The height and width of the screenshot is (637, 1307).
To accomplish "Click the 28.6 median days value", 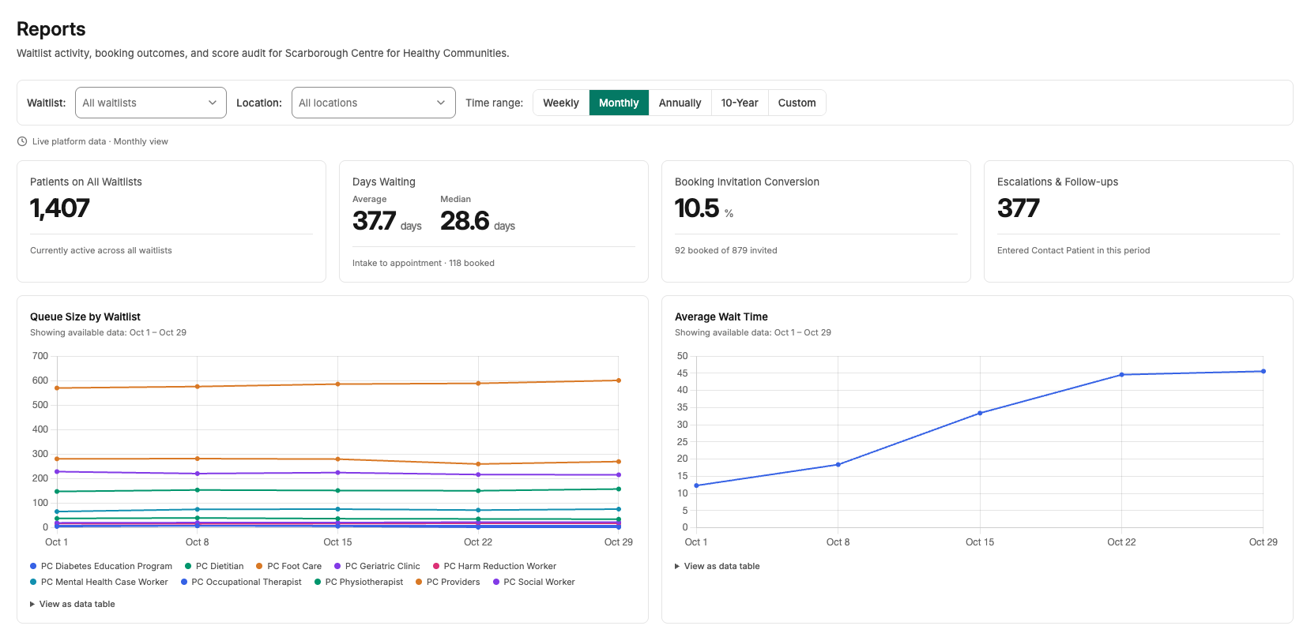I will tap(465, 220).
